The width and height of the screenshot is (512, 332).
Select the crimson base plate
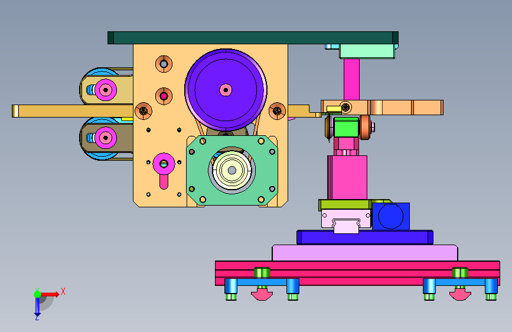357,273
